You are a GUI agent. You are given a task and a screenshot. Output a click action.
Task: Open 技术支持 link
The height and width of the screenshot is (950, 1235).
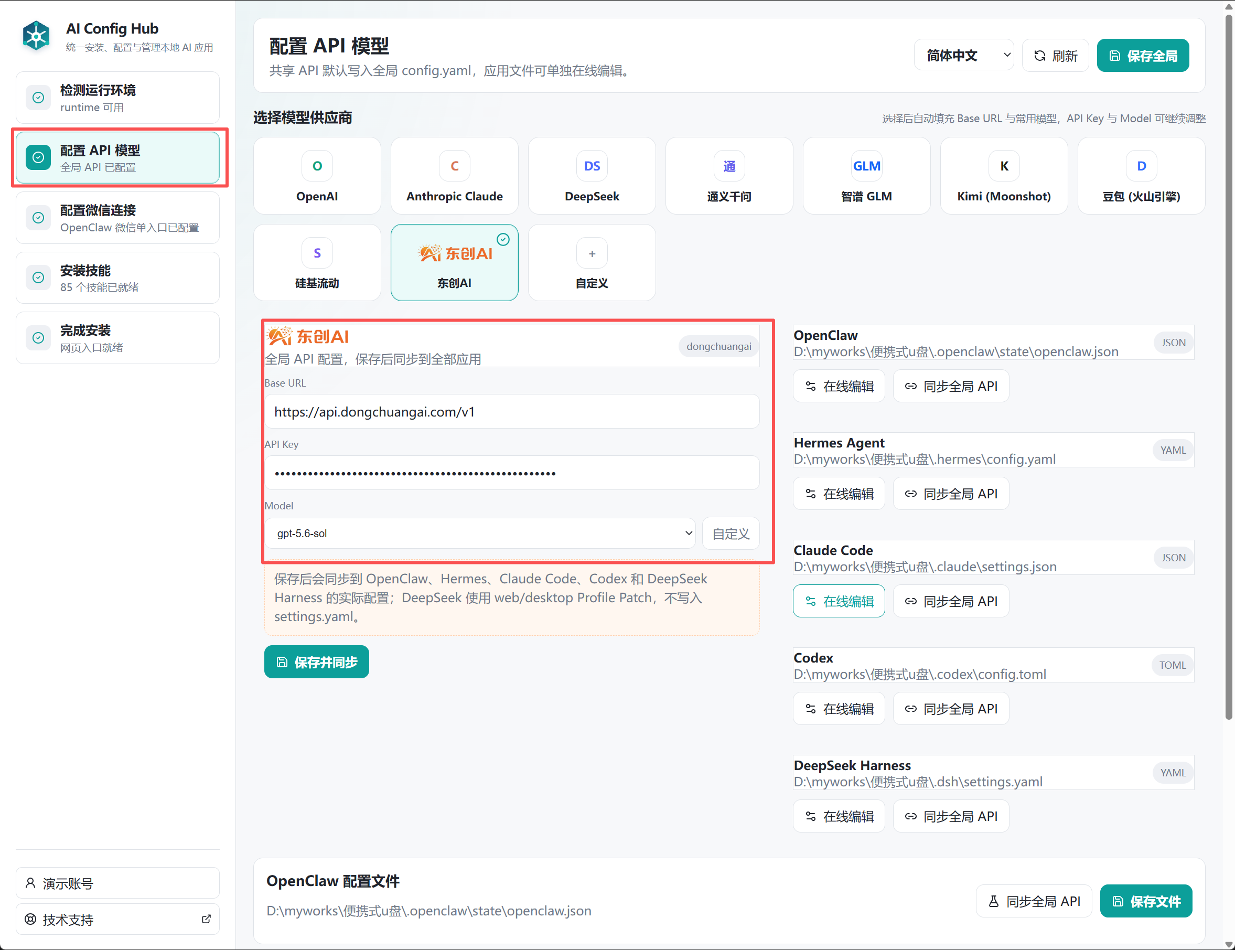pyautogui.click(x=117, y=919)
